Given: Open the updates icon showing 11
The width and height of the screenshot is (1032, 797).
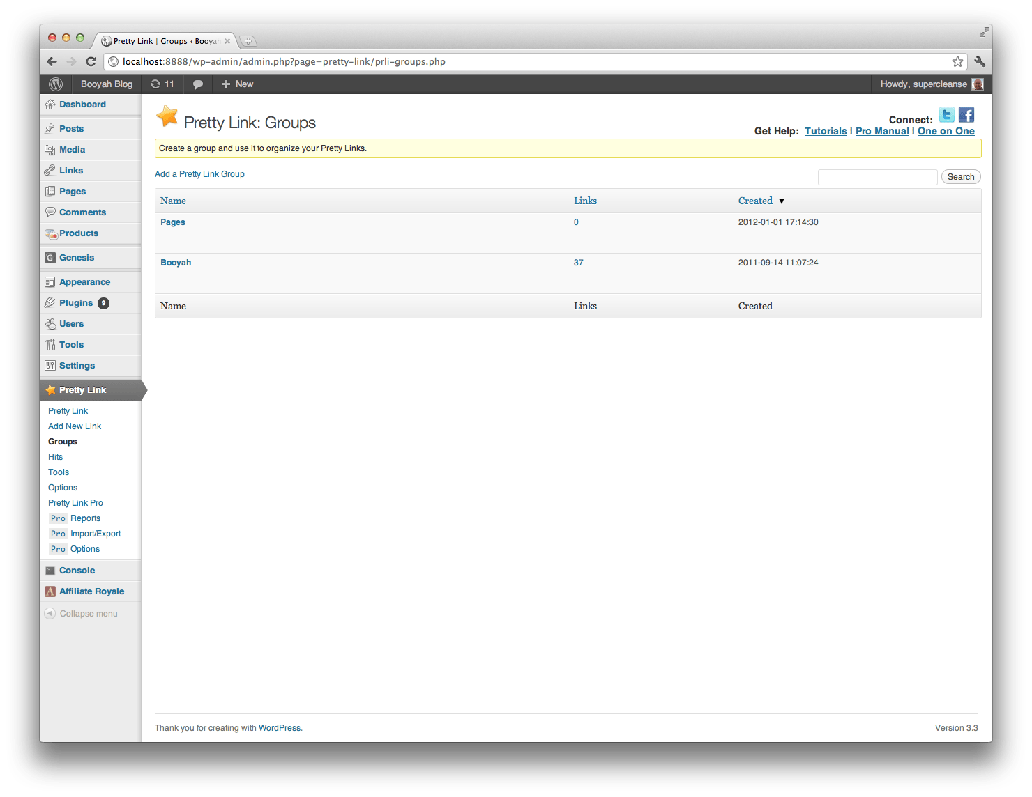Looking at the screenshot, I should [162, 84].
